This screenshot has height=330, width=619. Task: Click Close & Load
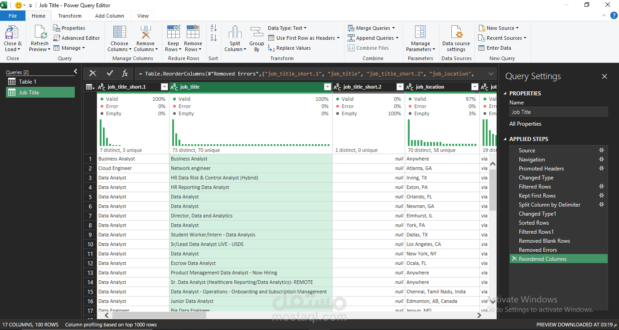coord(13,38)
